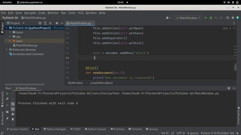Open Search Everywhere magnifier icon

tap(227, 18)
